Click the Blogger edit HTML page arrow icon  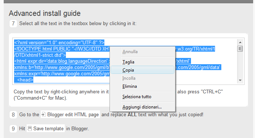44,114
